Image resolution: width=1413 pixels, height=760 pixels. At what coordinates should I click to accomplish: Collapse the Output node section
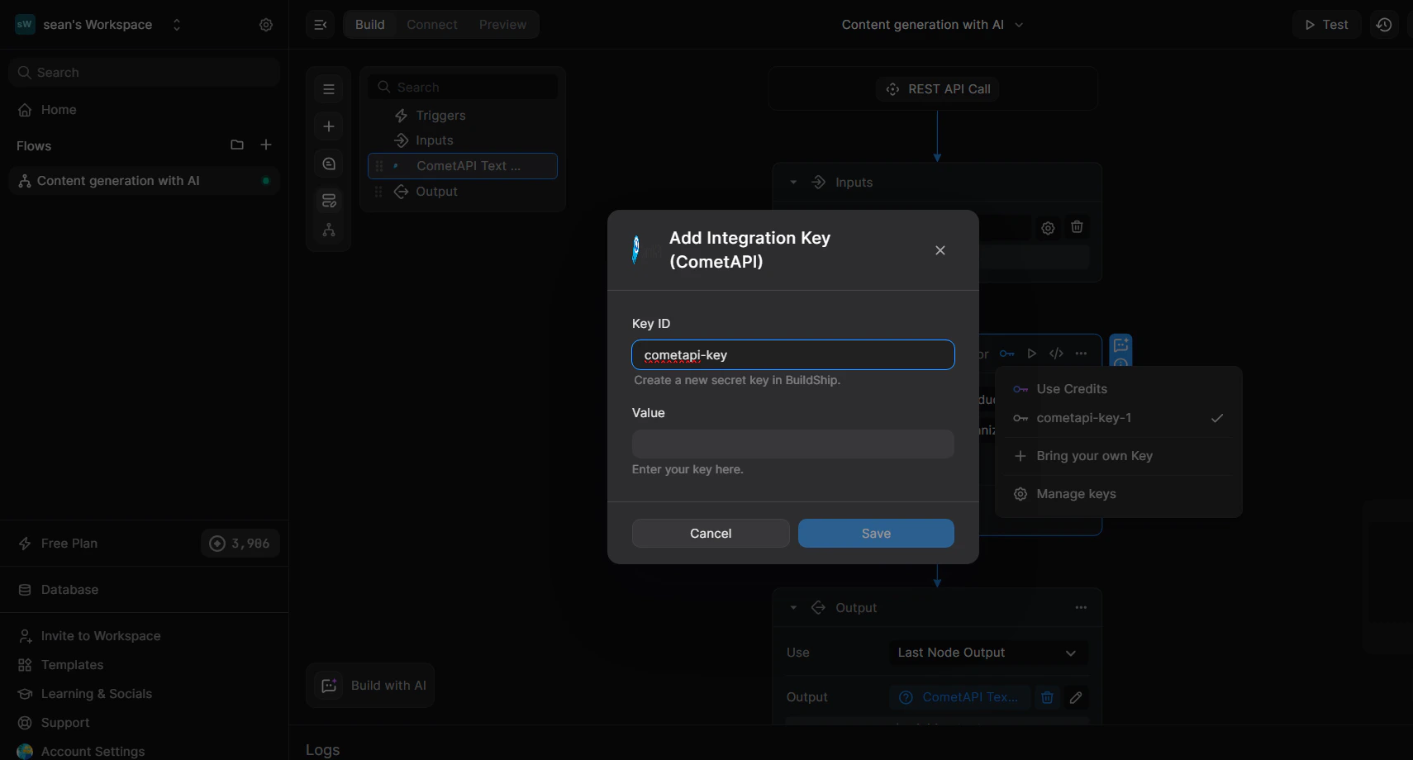pos(793,608)
